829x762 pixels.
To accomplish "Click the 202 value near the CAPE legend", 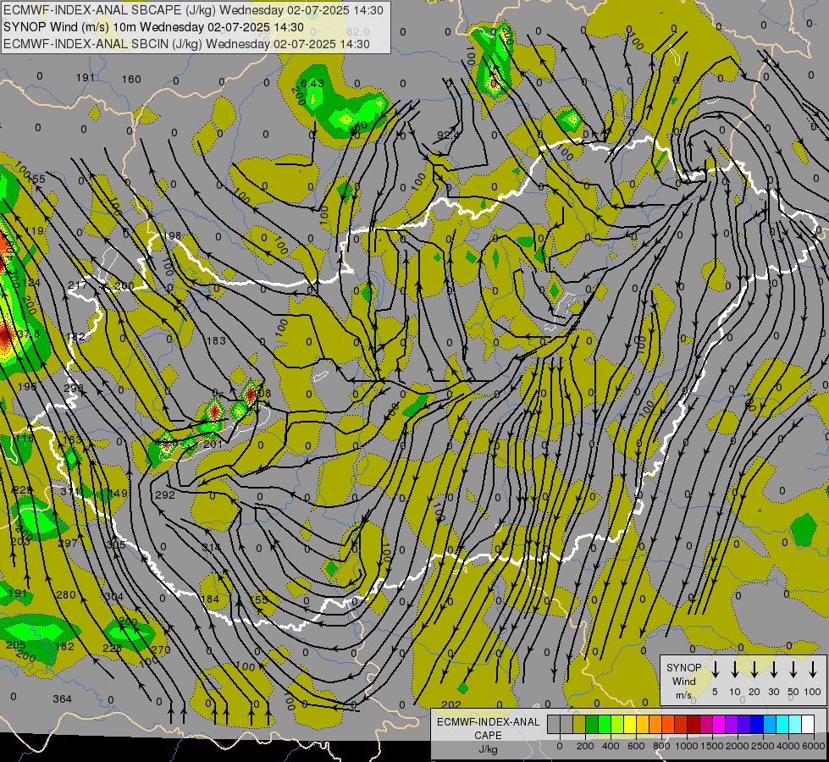I will point(451,705).
